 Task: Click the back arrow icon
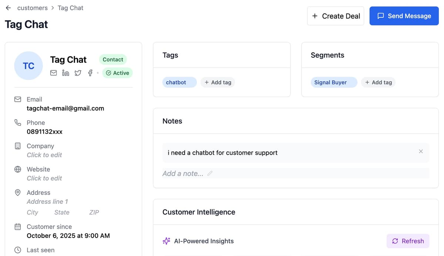coord(8,8)
